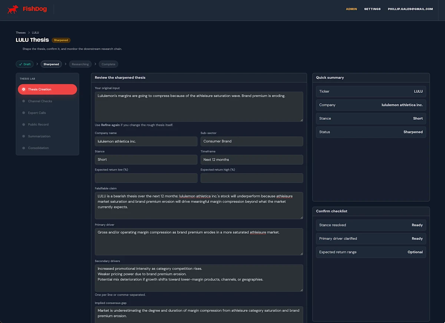The width and height of the screenshot is (445, 323).
Task: Go to Theses breadcrumb link
Action: 21,33
